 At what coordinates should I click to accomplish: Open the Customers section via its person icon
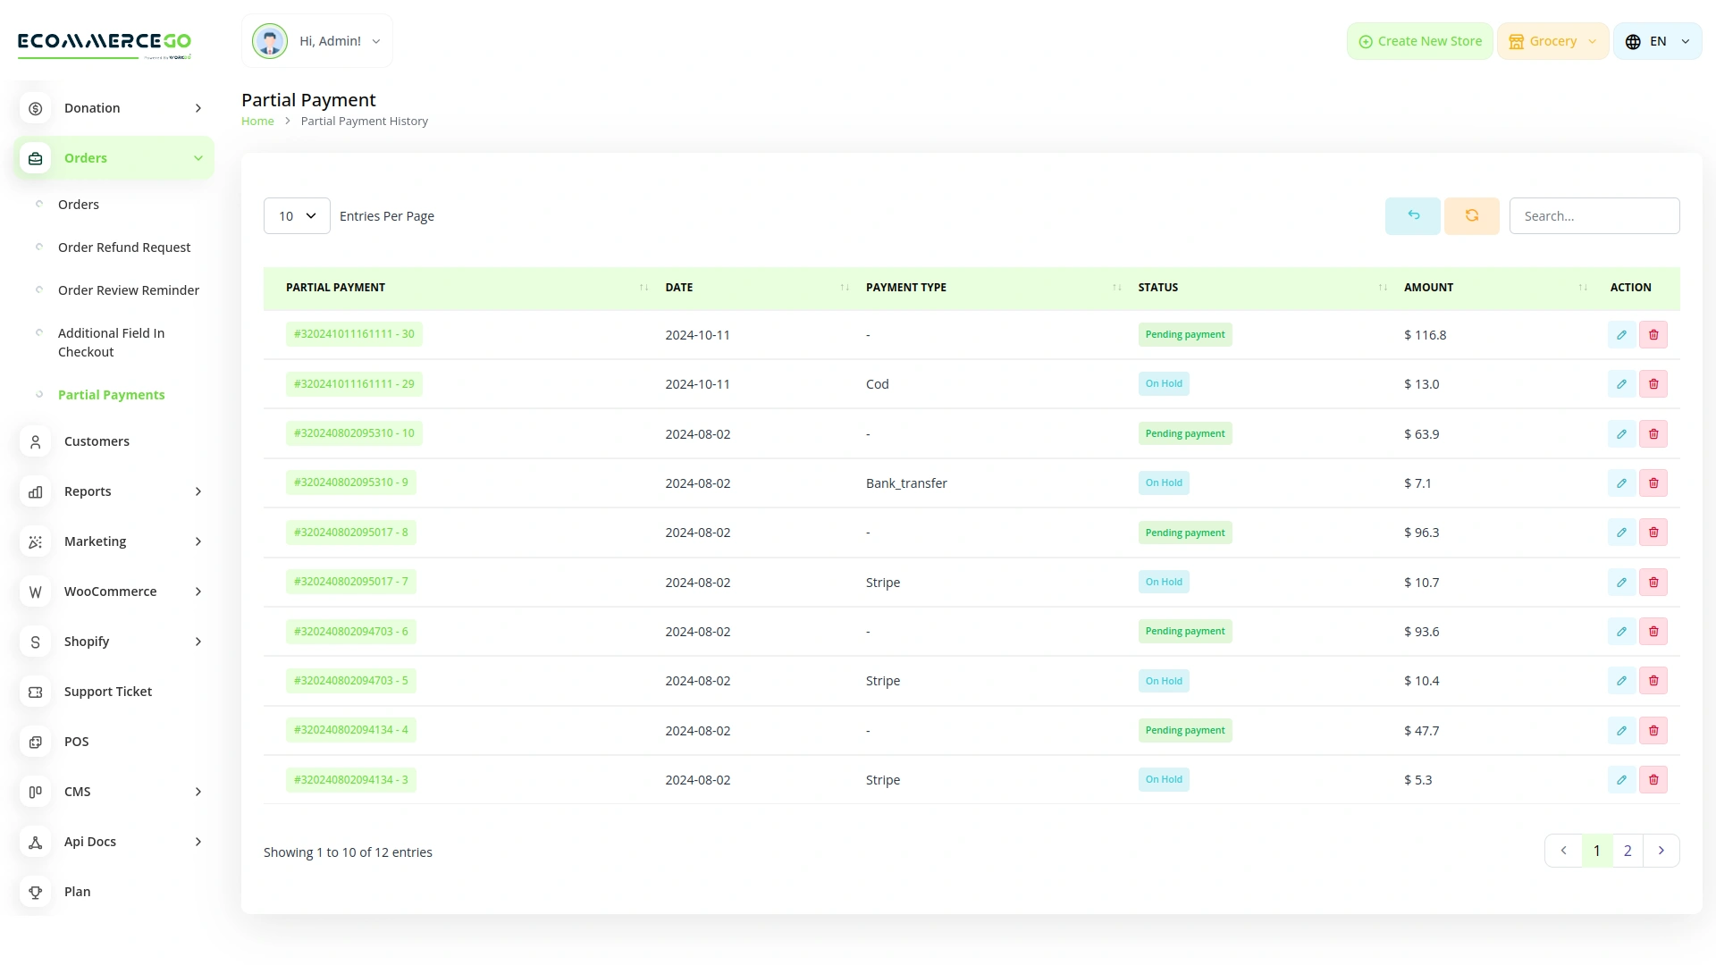coord(35,441)
